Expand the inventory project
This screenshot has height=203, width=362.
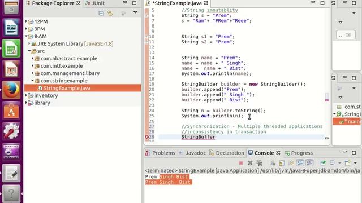26,95
